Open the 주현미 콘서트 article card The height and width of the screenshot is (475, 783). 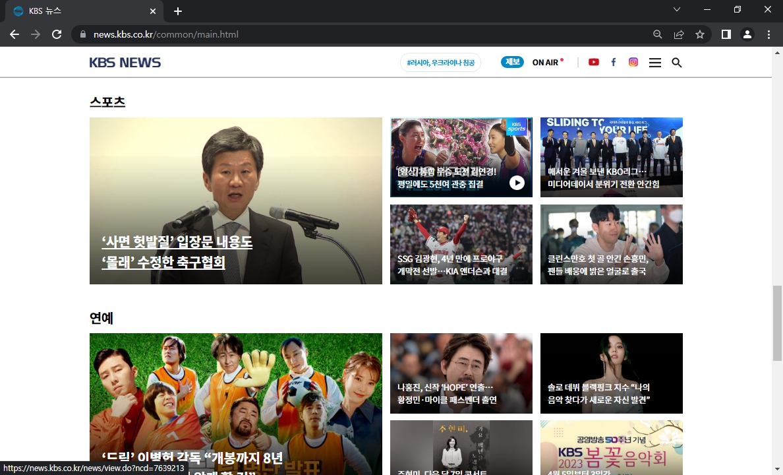(461, 447)
